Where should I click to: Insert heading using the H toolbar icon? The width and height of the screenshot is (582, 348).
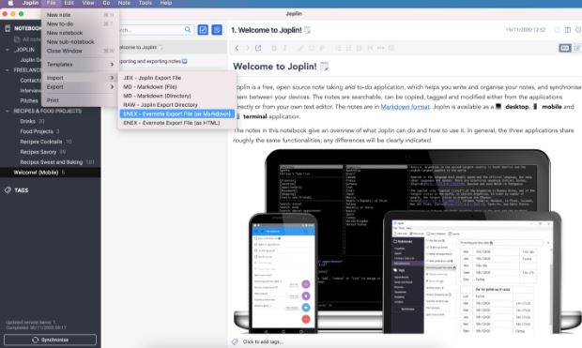(370, 48)
